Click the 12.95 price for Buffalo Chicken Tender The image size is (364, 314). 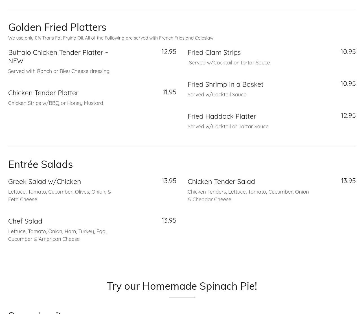coord(169,52)
